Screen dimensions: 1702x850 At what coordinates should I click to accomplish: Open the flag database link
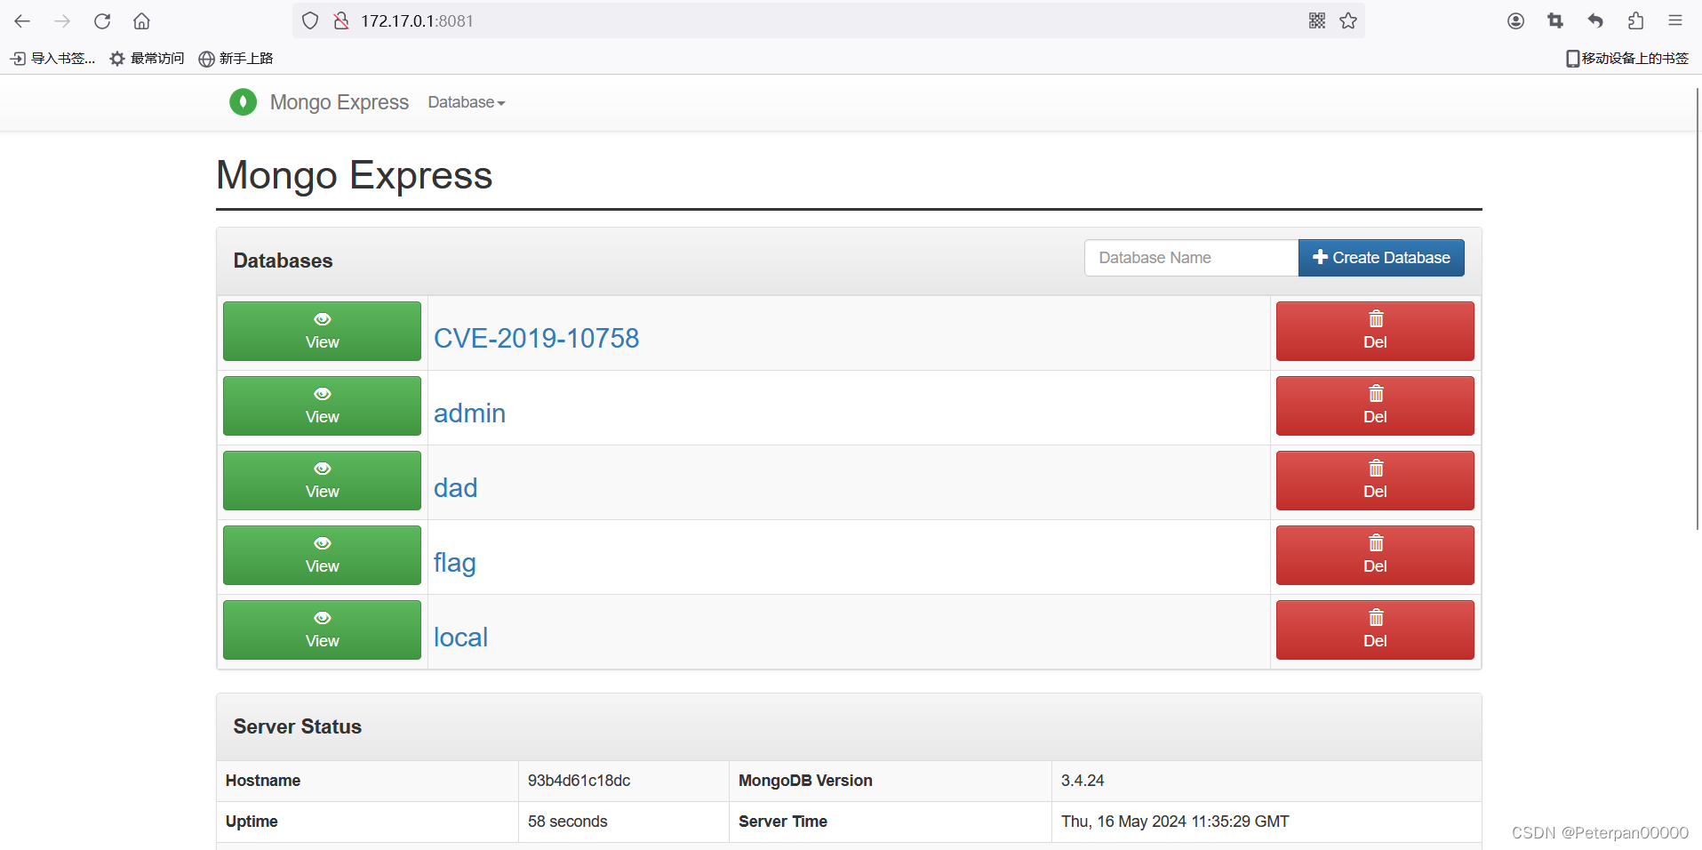(454, 563)
